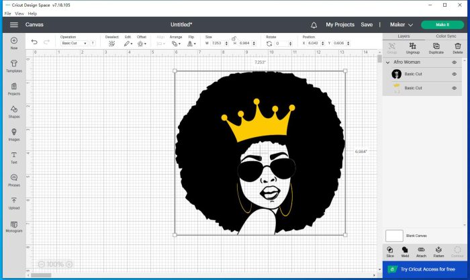This screenshot has height=280, width=470.
Task: Open the Help menu
Action: (x=32, y=13)
